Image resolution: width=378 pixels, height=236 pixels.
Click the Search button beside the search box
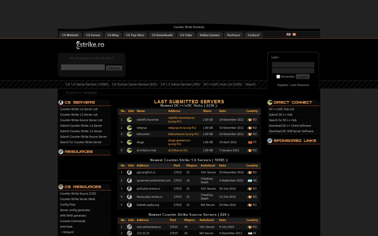[x=114, y=68]
